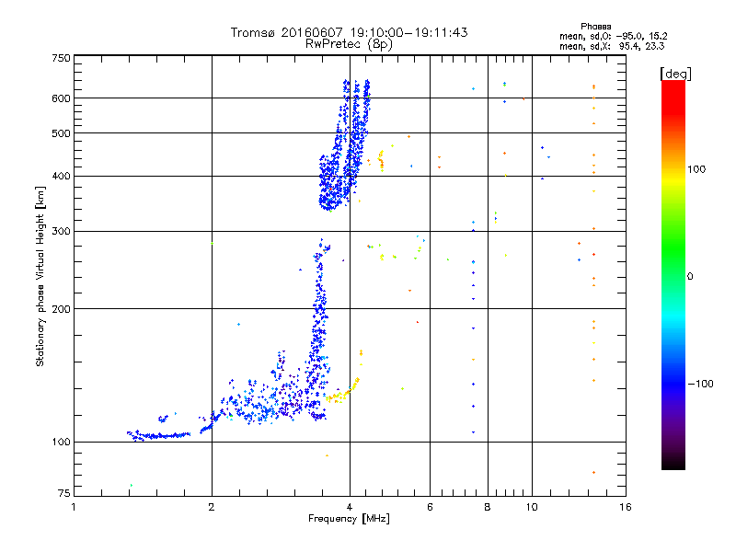
Task: Click the 'mean, sd,O: -95.0, 15.2' statistics line
Action: (613, 36)
